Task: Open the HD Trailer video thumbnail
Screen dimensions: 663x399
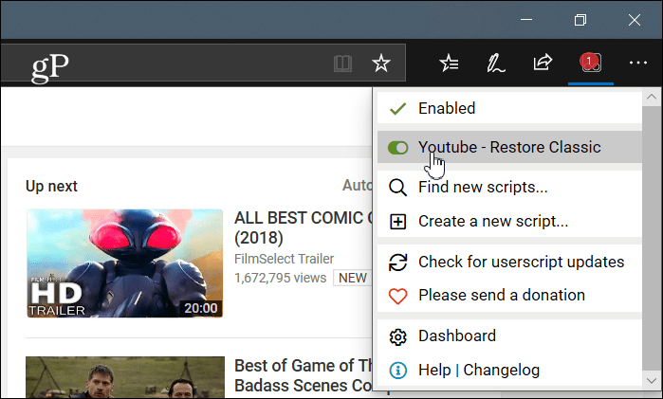Action: click(x=125, y=263)
